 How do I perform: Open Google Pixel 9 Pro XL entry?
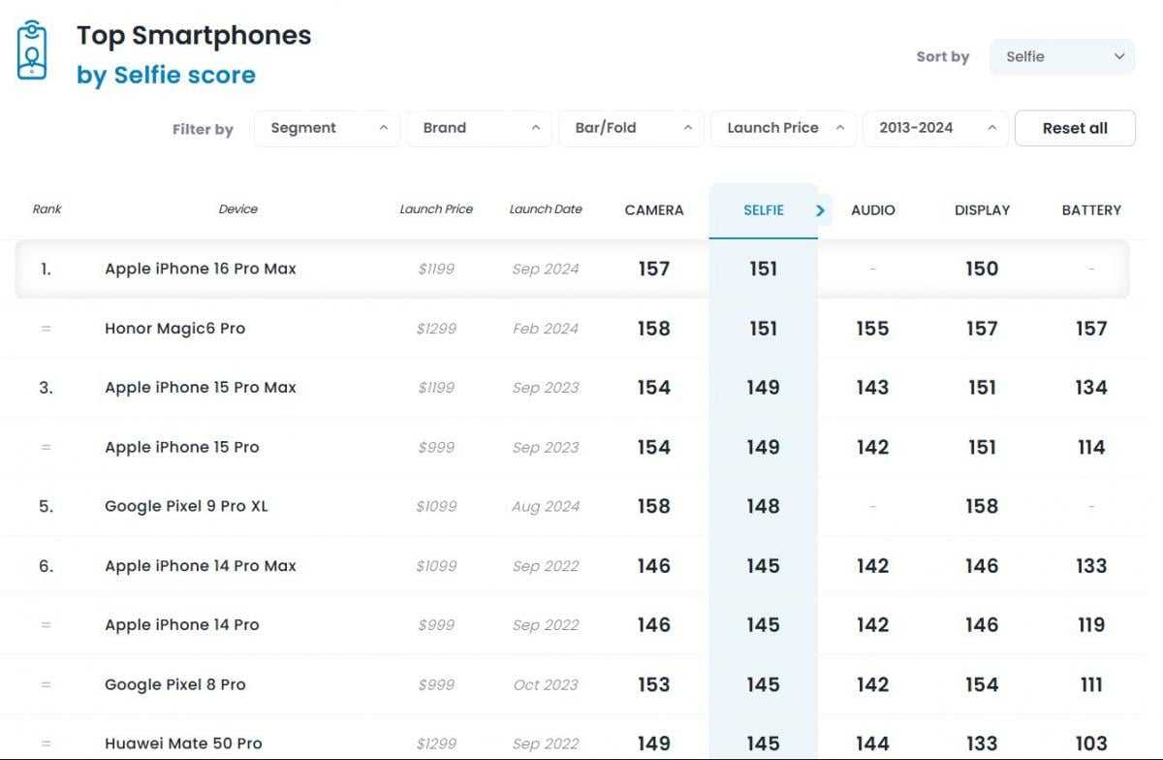186,506
